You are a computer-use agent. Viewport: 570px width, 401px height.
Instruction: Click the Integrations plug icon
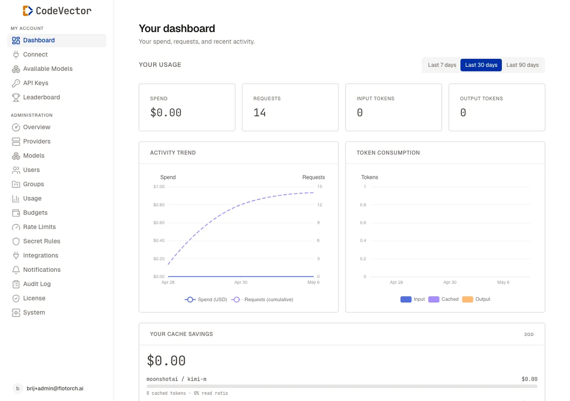16,256
